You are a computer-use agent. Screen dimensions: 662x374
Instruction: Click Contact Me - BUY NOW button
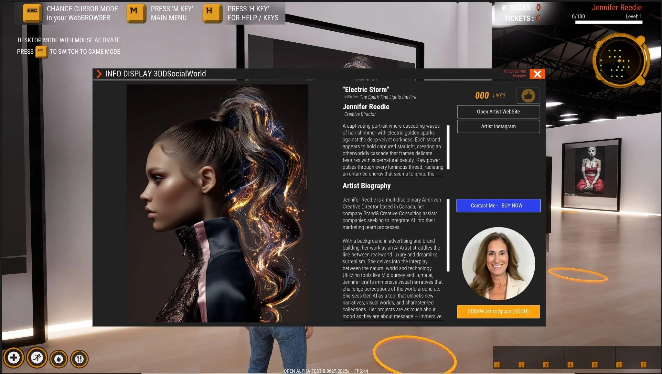click(x=498, y=206)
